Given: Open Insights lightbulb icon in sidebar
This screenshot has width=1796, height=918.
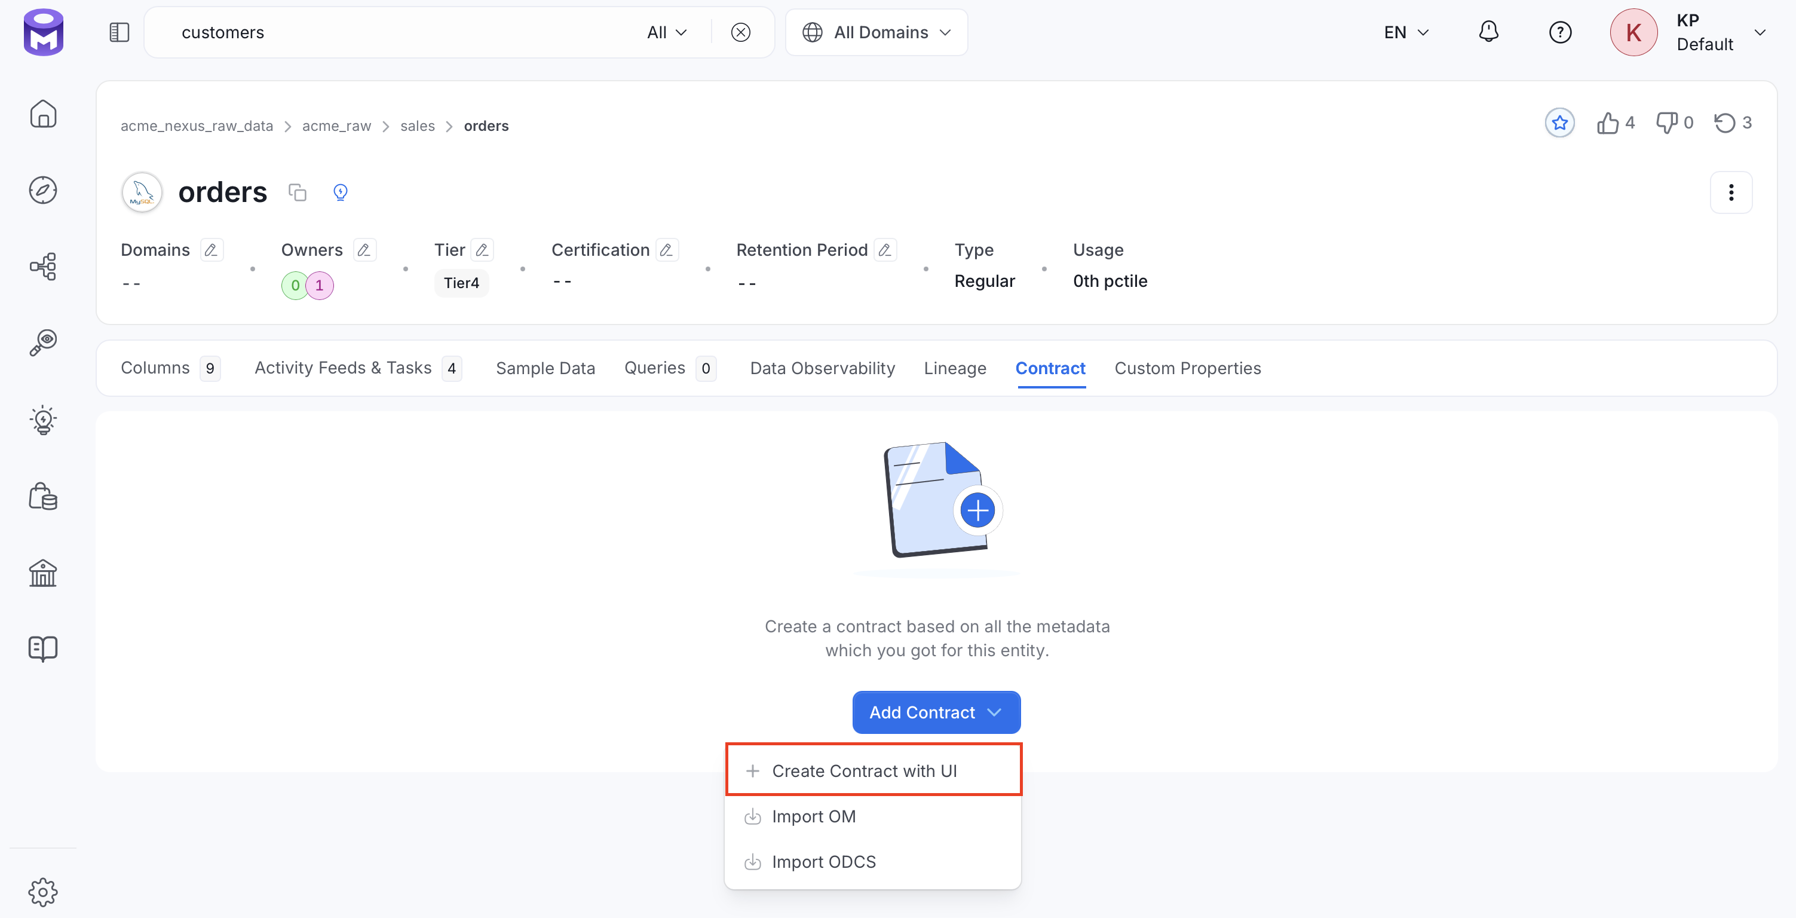Looking at the screenshot, I should [x=43, y=420].
